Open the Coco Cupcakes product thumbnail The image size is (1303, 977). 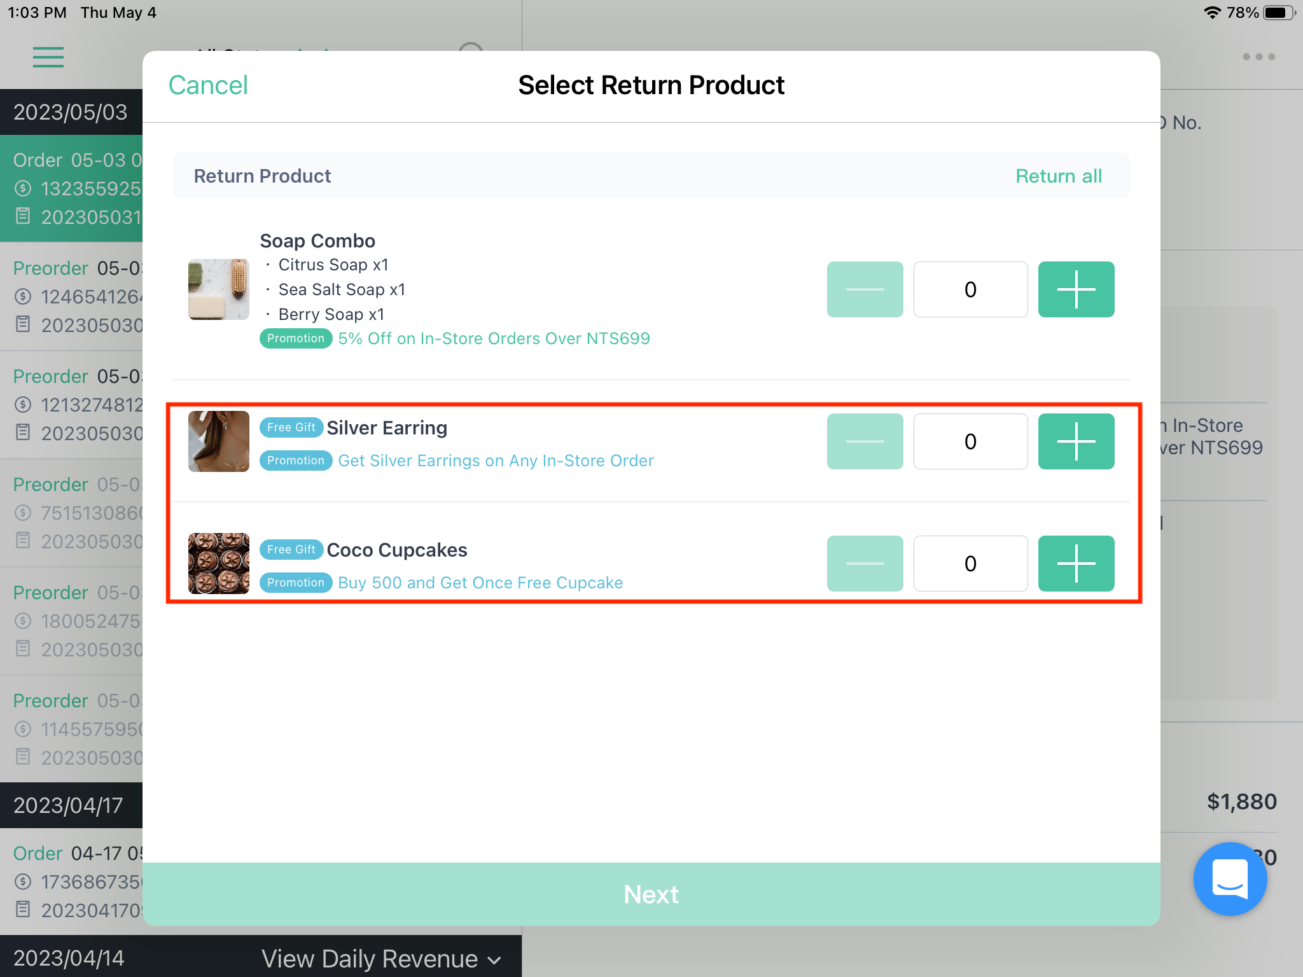[219, 564]
